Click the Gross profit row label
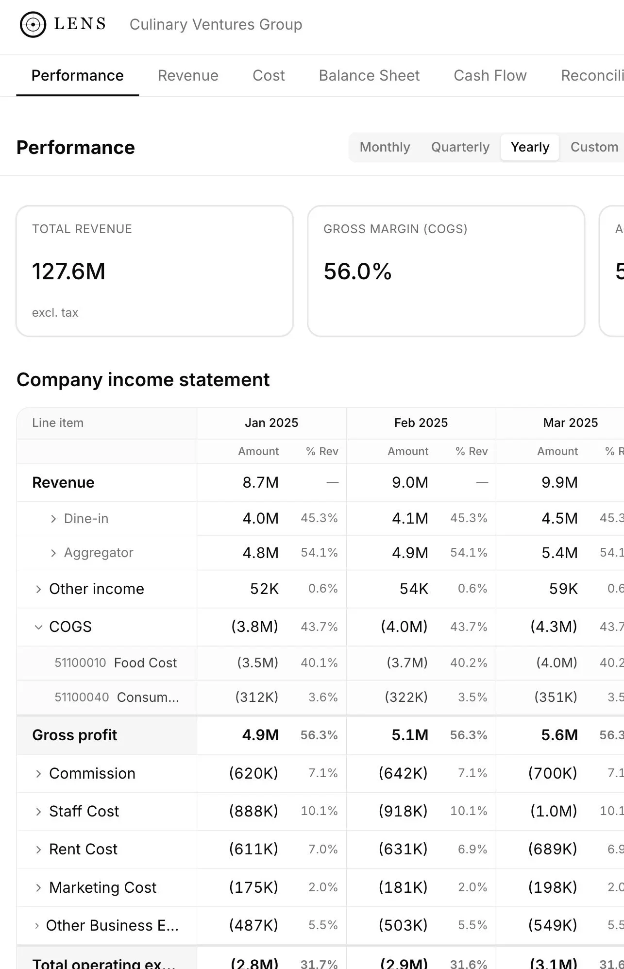Screen dimensions: 624x969 75,735
